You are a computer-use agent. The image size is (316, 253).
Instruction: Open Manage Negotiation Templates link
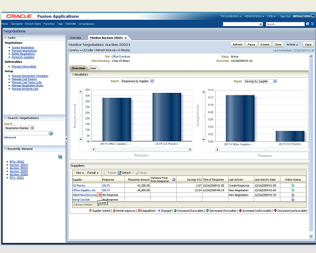[30, 76]
